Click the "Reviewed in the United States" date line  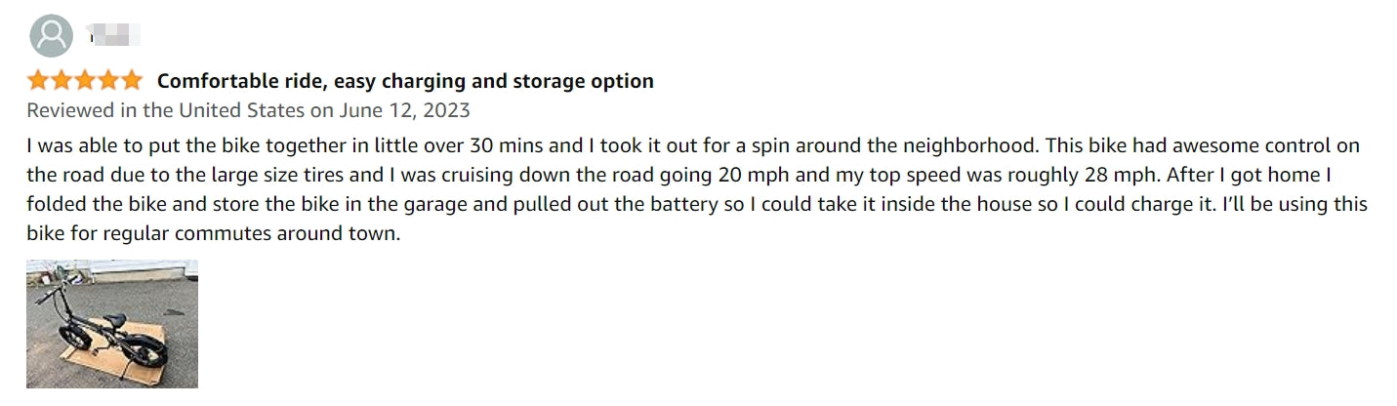click(248, 109)
